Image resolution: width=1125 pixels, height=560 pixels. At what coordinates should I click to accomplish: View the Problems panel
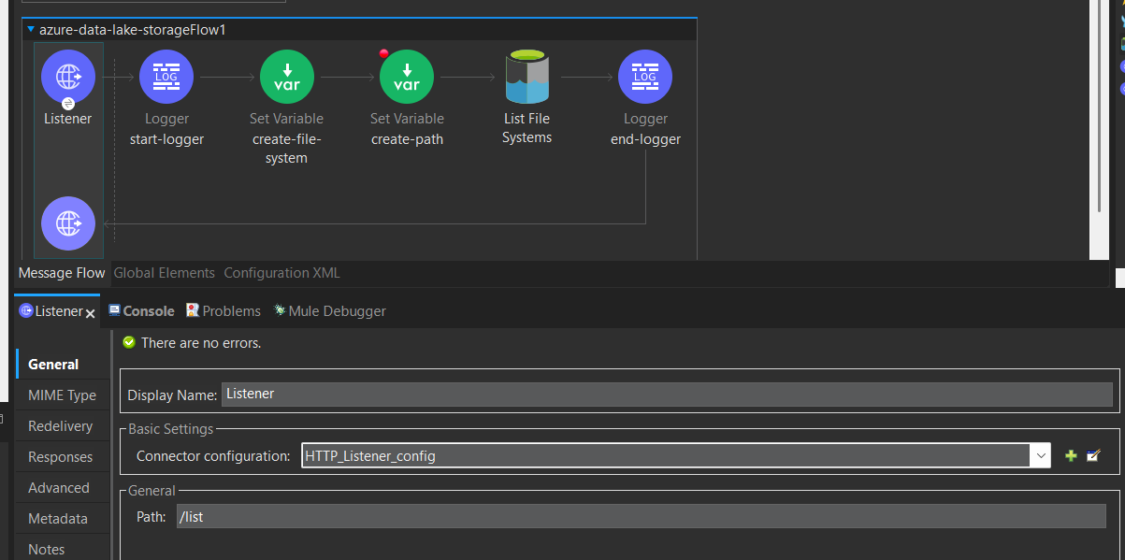(229, 310)
